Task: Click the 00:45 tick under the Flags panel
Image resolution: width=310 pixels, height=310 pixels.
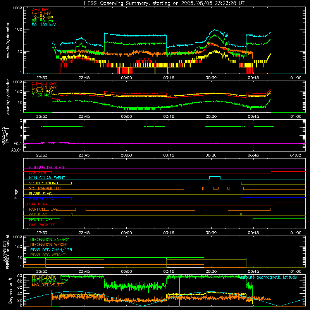Action: [253, 233]
